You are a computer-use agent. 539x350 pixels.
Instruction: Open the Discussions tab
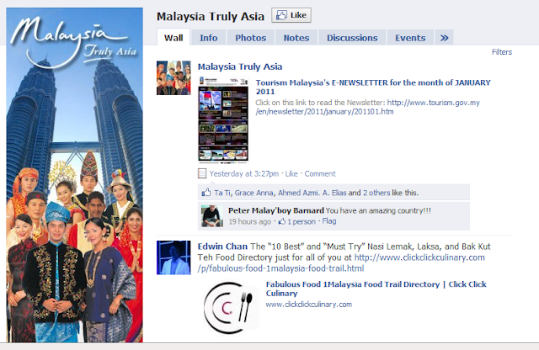coord(352,38)
